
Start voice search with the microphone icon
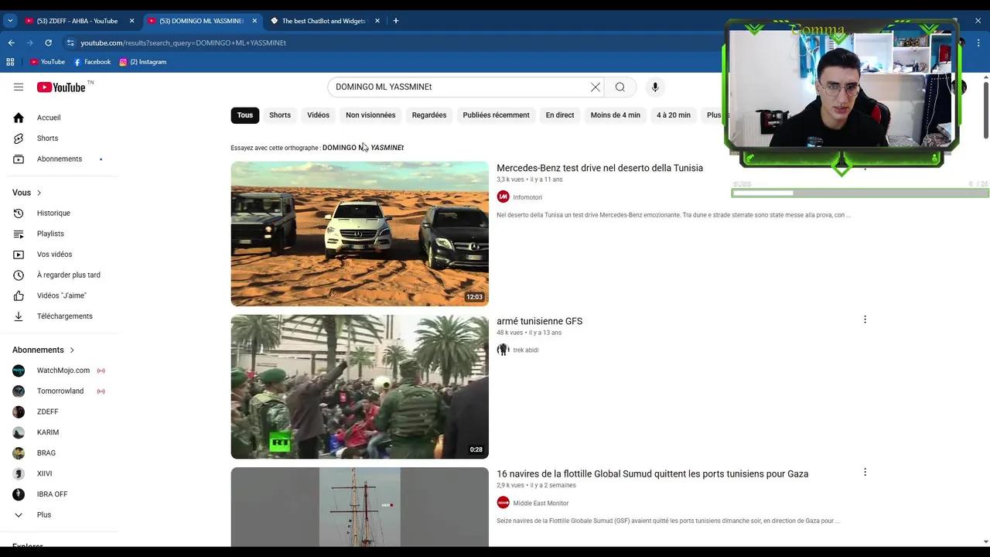[x=655, y=87]
